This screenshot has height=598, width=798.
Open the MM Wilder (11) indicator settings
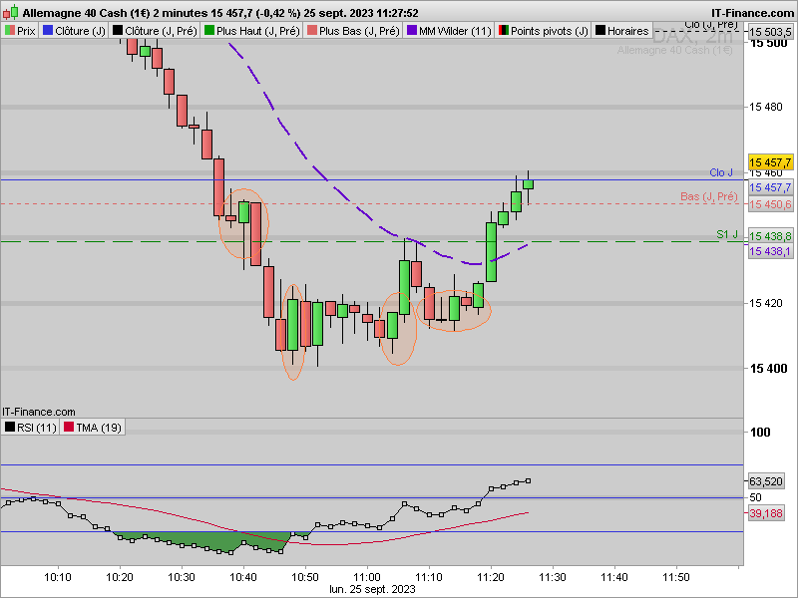coord(449,31)
